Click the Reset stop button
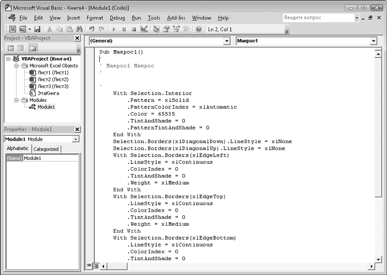The image size is (387, 275). [x=134, y=29]
